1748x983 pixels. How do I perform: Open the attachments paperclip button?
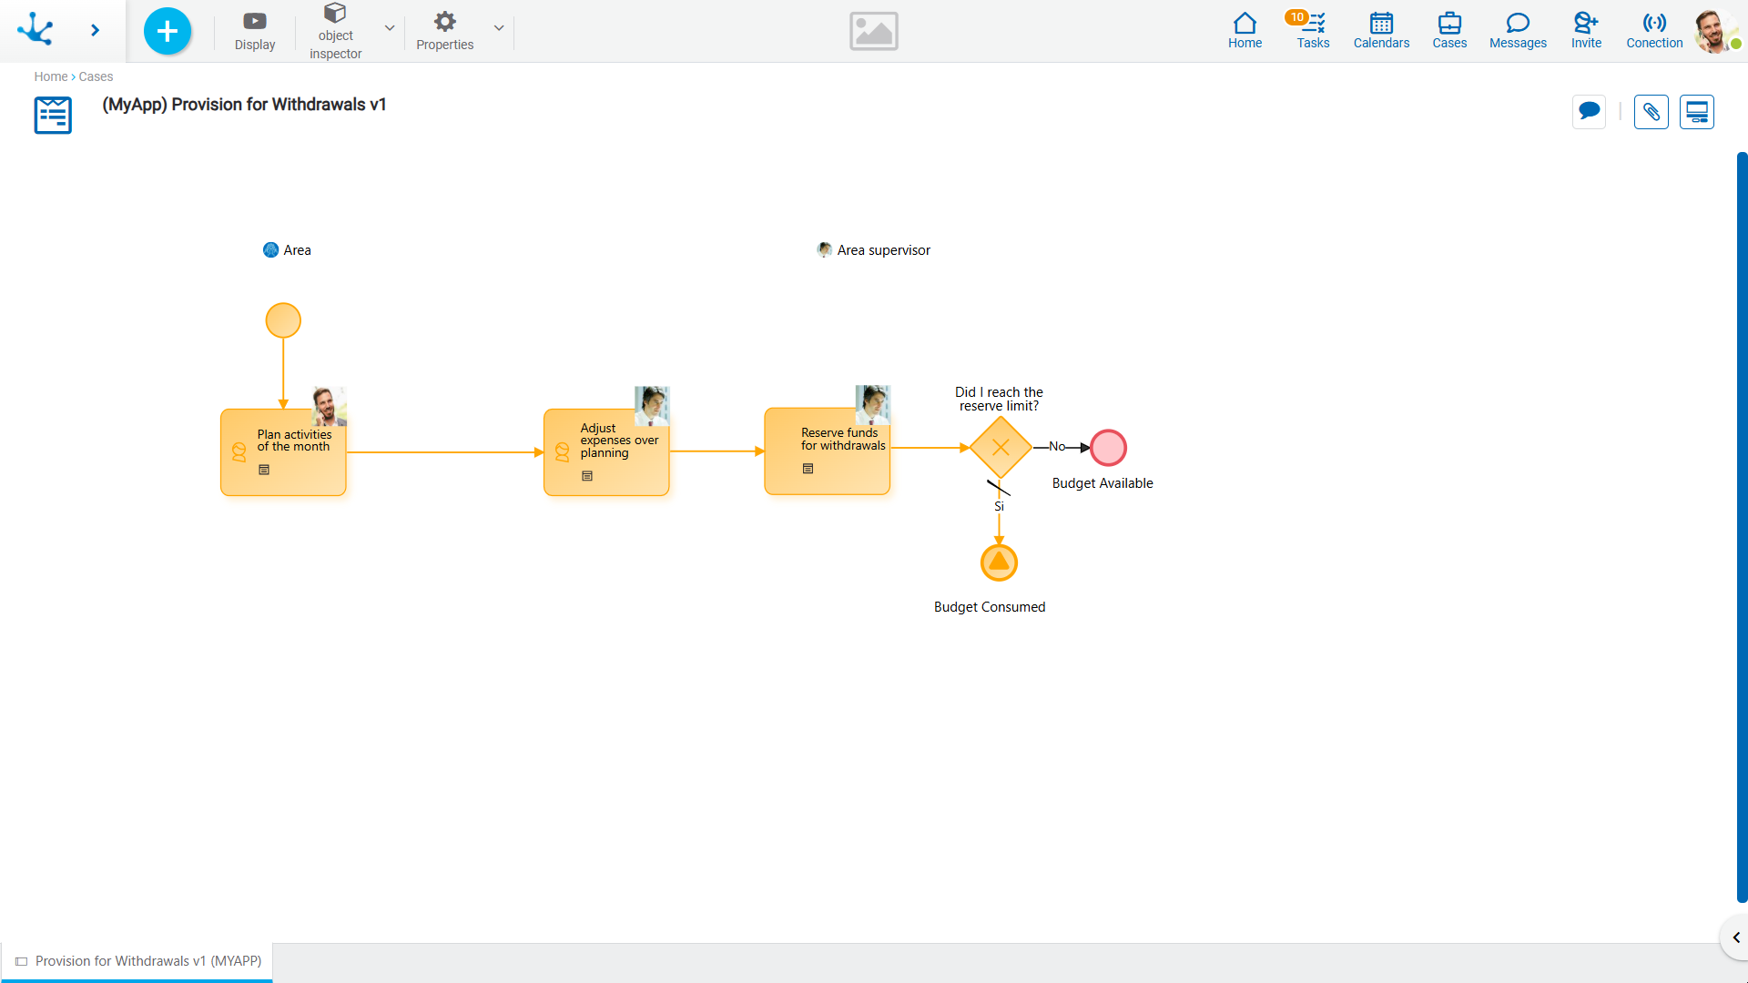pos(1651,112)
